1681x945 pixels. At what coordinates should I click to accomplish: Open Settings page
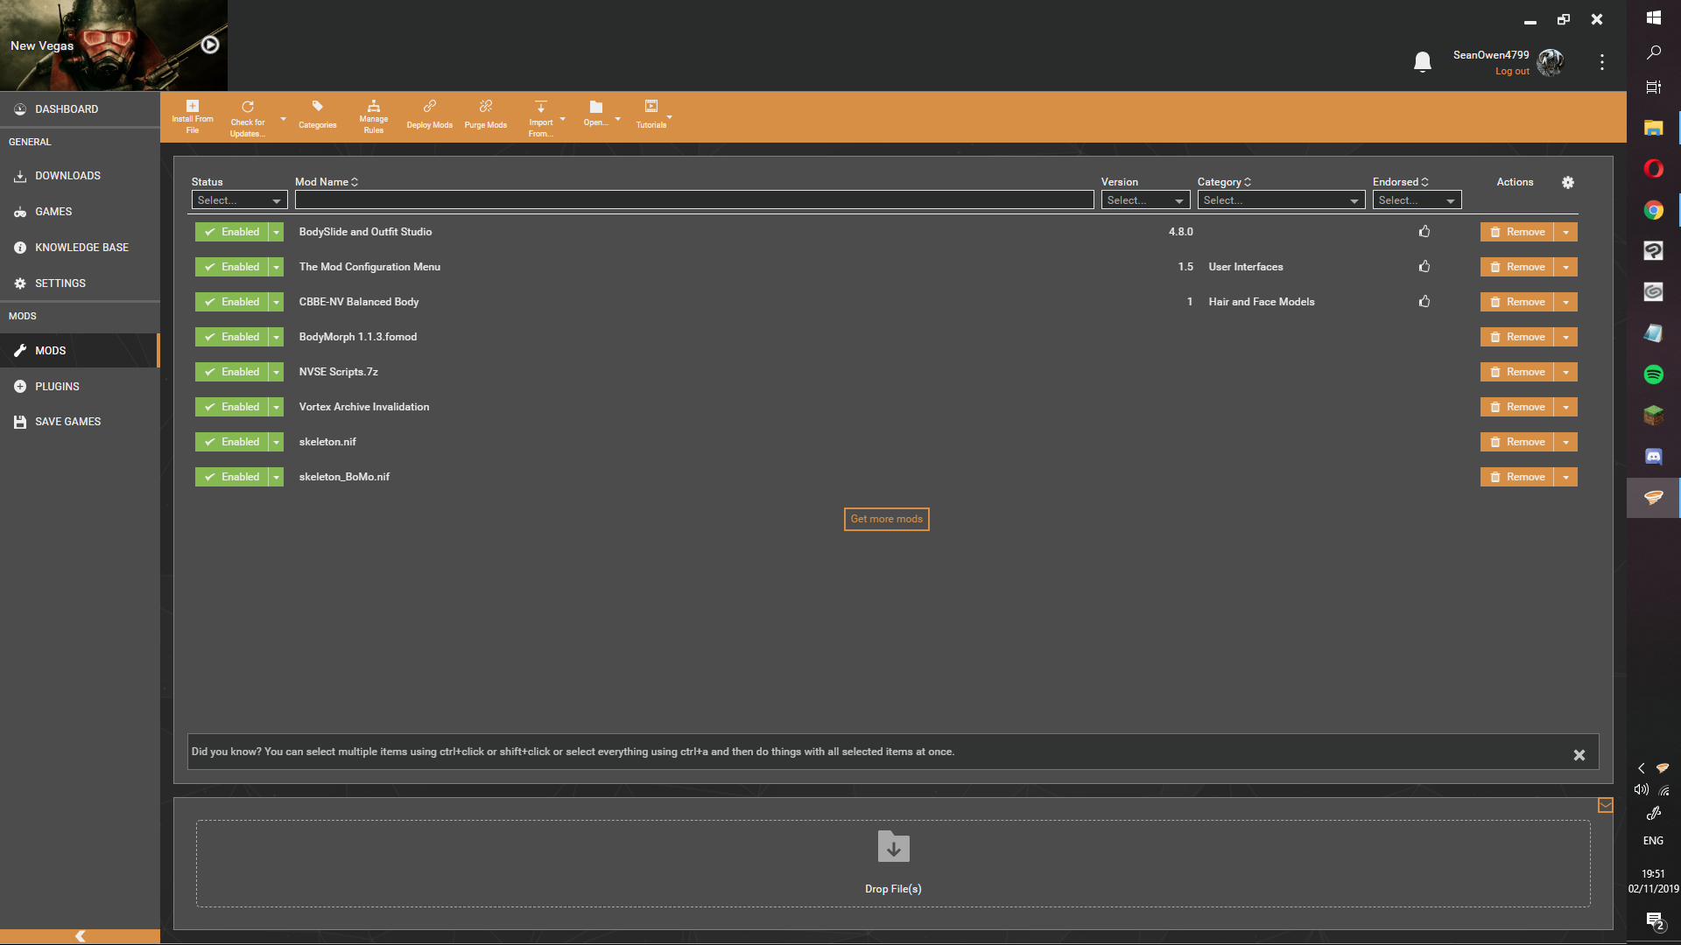coord(80,283)
